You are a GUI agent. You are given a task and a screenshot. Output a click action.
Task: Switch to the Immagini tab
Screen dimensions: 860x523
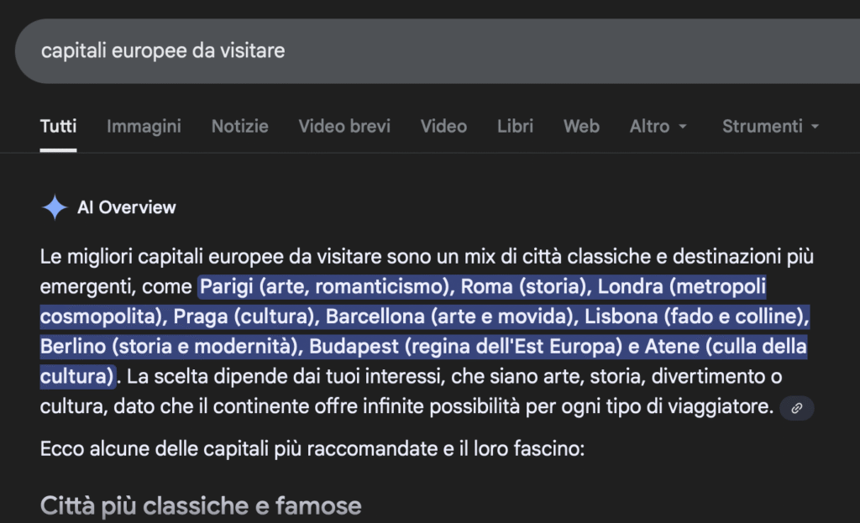click(144, 127)
